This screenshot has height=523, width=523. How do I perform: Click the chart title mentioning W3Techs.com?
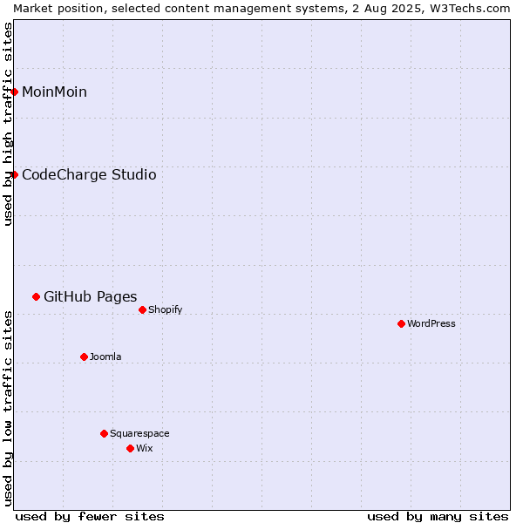(x=261, y=9)
